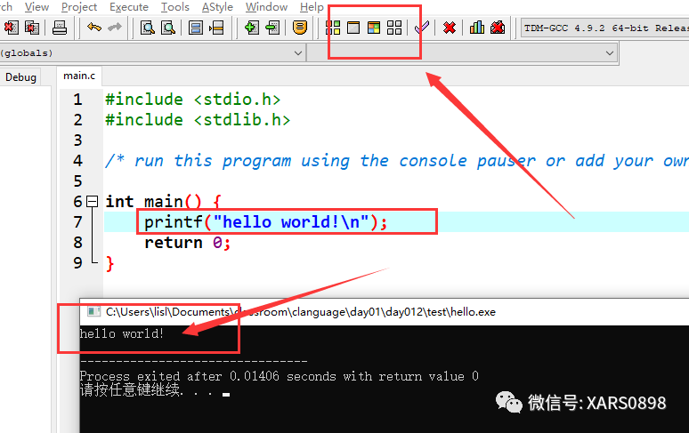Click the Toggle Bookmark icon
The height and width of the screenshot is (433, 689).
272,28
